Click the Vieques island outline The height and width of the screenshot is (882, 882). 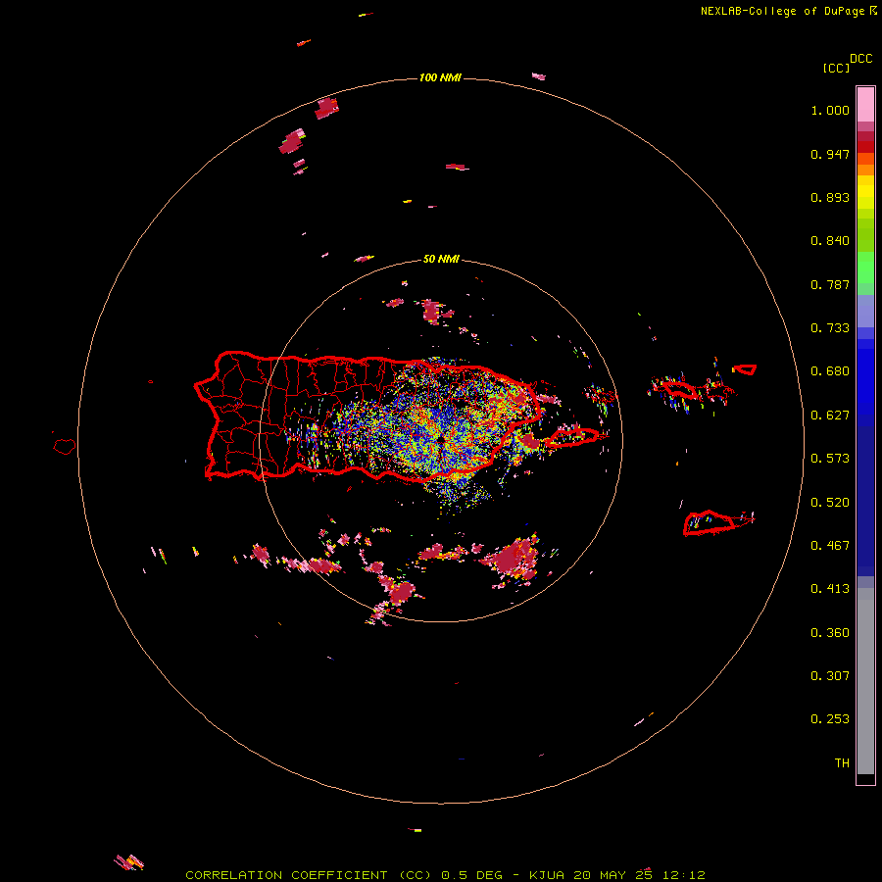(x=572, y=438)
